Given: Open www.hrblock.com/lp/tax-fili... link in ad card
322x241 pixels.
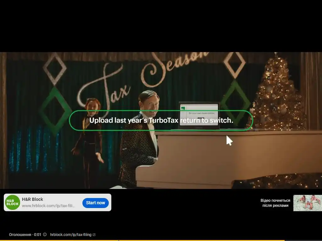Looking at the screenshot, I should click(x=48, y=206).
